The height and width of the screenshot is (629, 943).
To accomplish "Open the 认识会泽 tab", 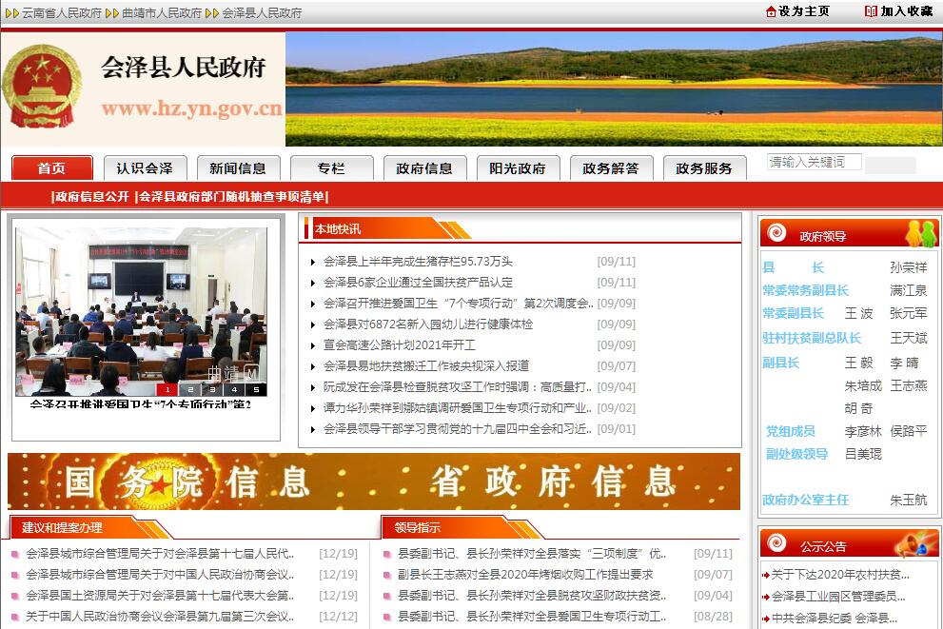I will [145, 168].
